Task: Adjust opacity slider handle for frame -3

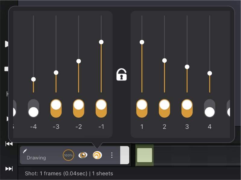Action: pyautogui.click(x=56, y=73)
